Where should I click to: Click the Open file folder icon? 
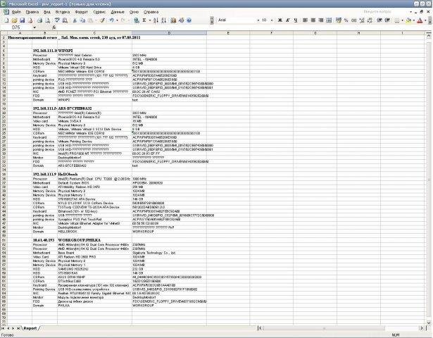[14, 20]
